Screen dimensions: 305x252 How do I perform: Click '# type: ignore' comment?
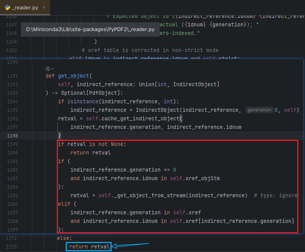(275, 196)
